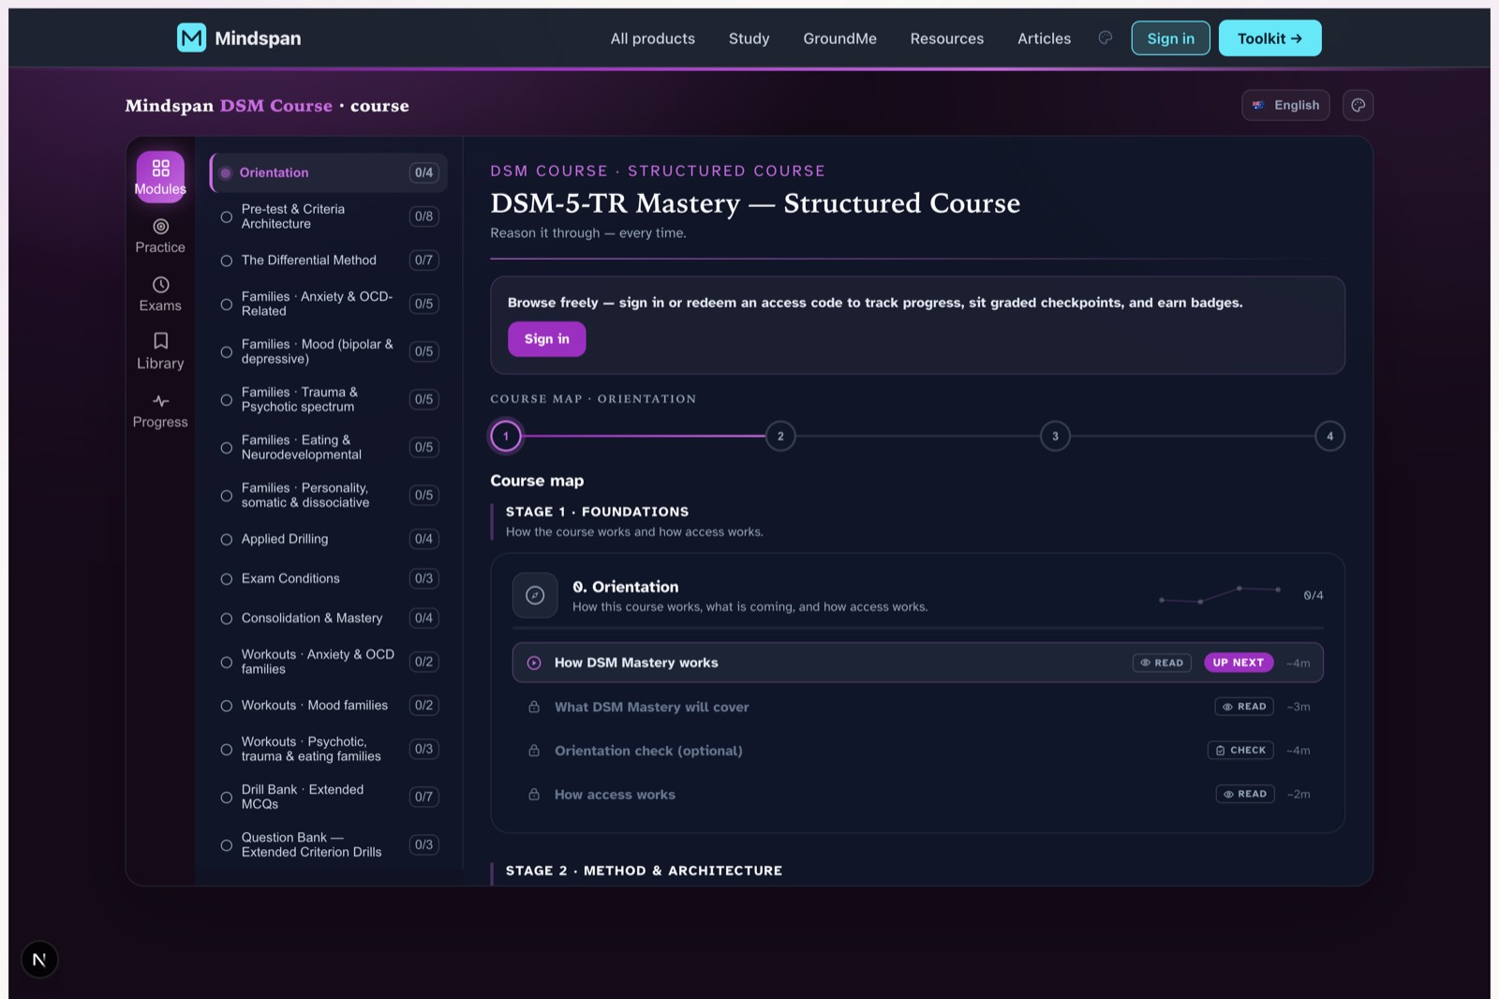Select Families · Eating & Neurodevelopmental module

(x=329, y=447)
